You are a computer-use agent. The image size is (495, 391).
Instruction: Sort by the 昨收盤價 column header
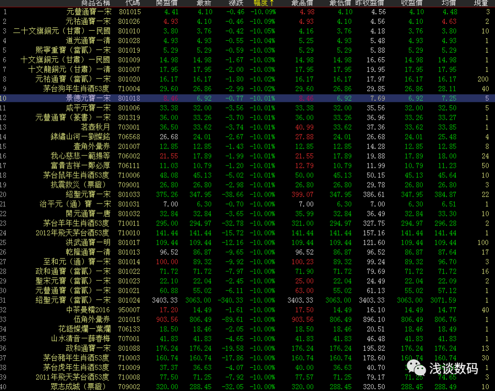pyautogui.click(x=370, y=3)
